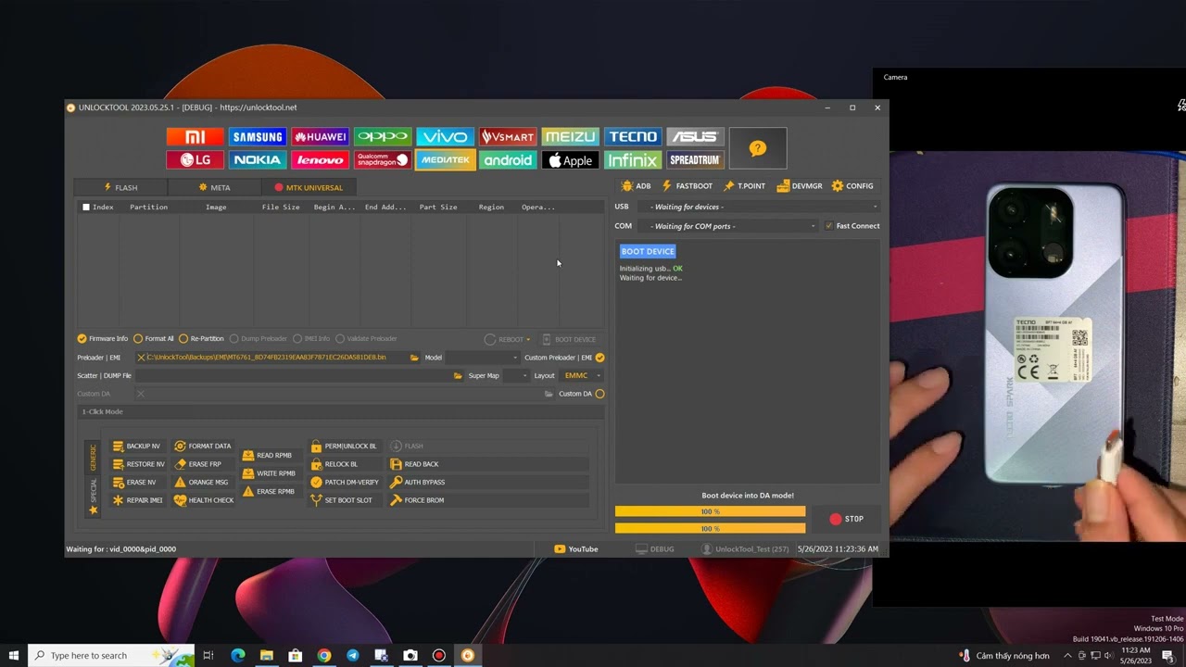Browse for Preloader EMI file folder icon
This screenshot has width=1186, height=667.
click(x=414, y=358)
